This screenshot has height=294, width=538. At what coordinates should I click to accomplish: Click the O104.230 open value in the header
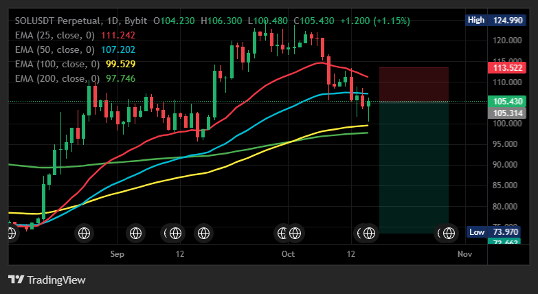click(x=174, y=21)
